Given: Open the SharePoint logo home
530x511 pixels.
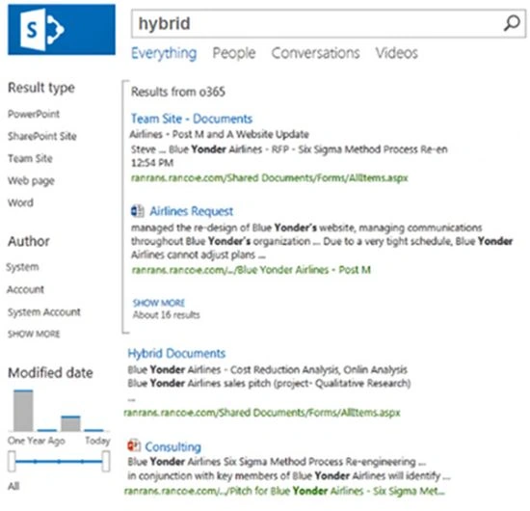Looking at the screenshot, I should click(x=62, y=30).
